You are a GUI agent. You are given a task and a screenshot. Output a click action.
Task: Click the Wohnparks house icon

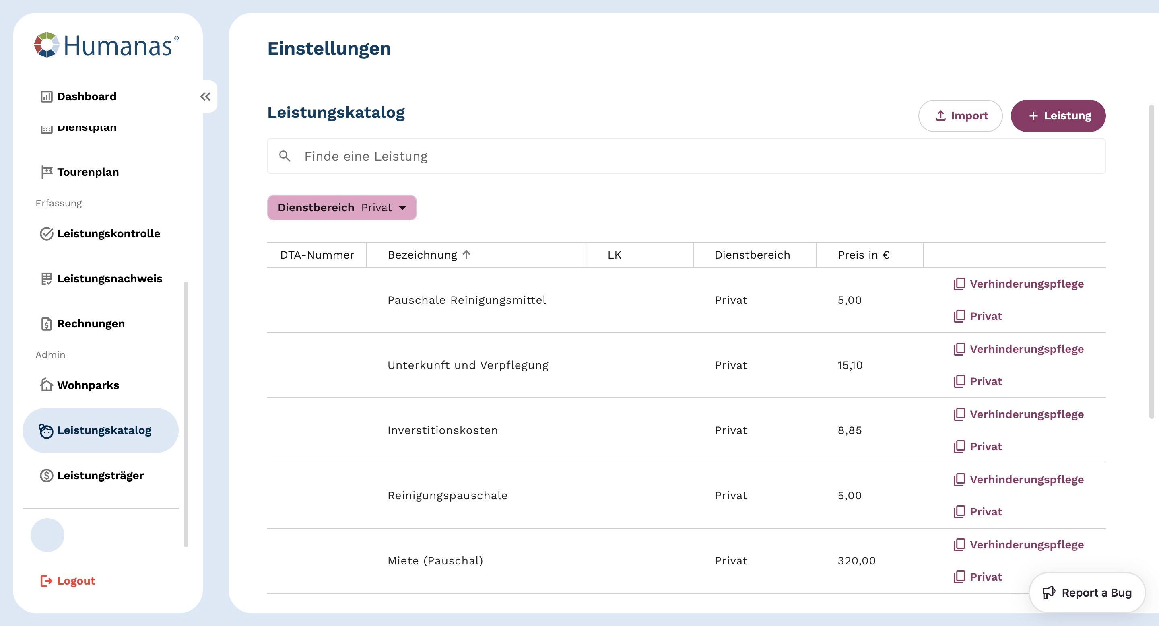pyautogui.click(x=46, y=385)
